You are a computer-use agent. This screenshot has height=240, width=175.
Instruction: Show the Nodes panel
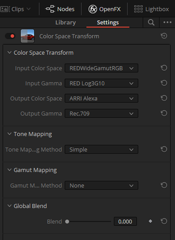(x=60, y=9)
